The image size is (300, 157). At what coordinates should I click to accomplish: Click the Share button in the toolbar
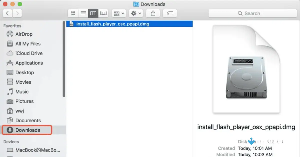(x=153, y=13)
